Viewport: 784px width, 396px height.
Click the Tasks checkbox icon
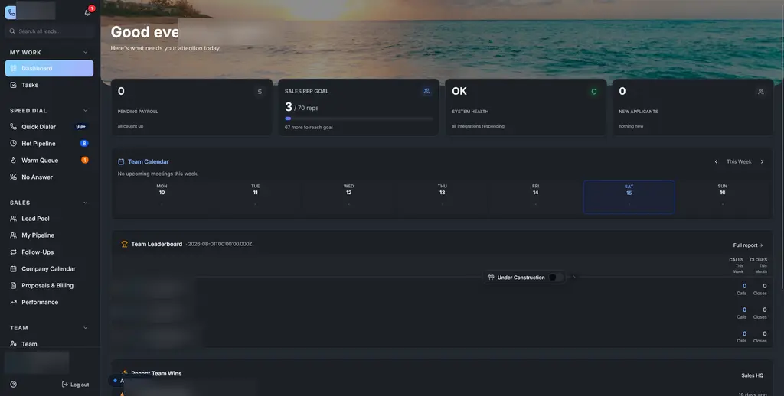point(14,85)
